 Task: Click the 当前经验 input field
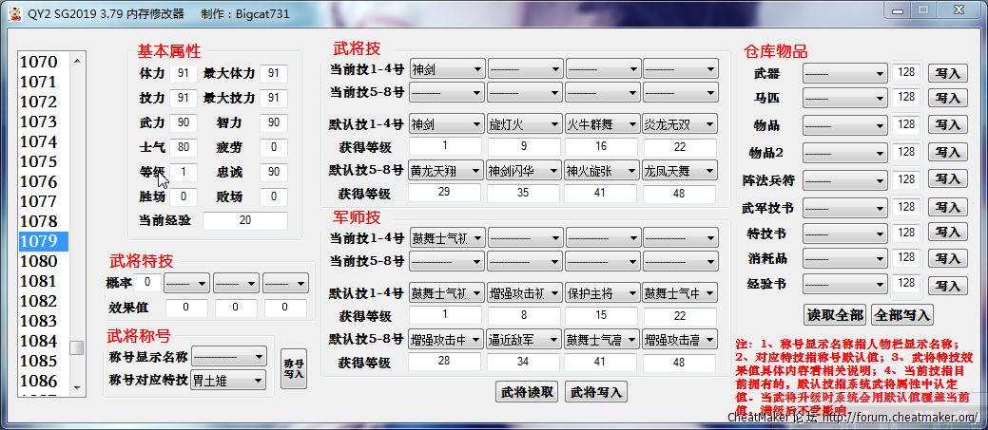(x=244, y=221)
